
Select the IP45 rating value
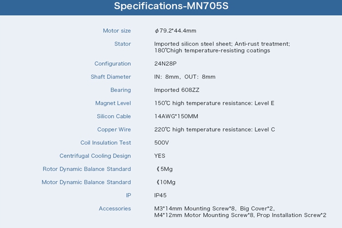(x=161, y=195)
